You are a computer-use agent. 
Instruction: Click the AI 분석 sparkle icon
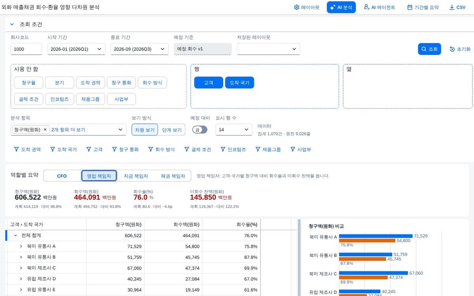click(333, 7)
